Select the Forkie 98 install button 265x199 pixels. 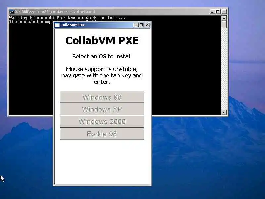pyautogui.click(x=102, y=134)
